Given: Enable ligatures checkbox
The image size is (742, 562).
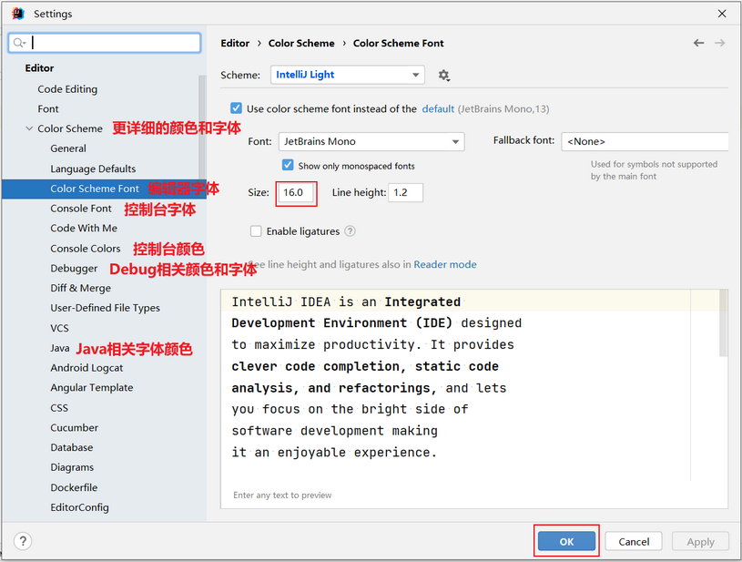Looking at the screenshot, I should pyautogui.click(x=256, y=231).
